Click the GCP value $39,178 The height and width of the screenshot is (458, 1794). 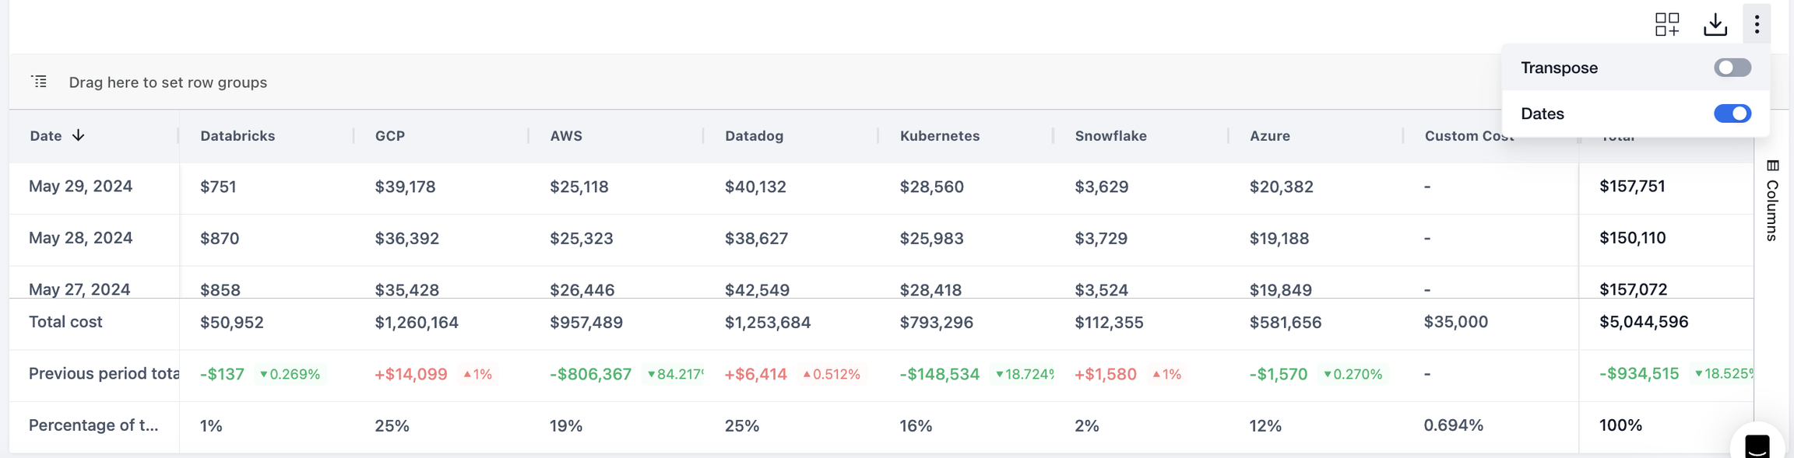click(405, 187)
